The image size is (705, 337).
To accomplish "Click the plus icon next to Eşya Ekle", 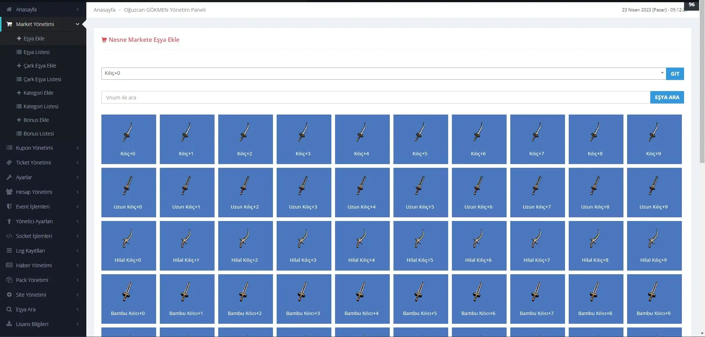I will [19, 38].
